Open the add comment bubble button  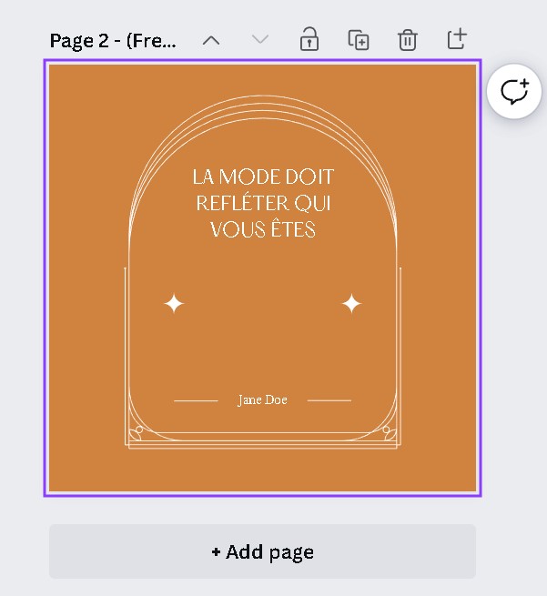514,91
